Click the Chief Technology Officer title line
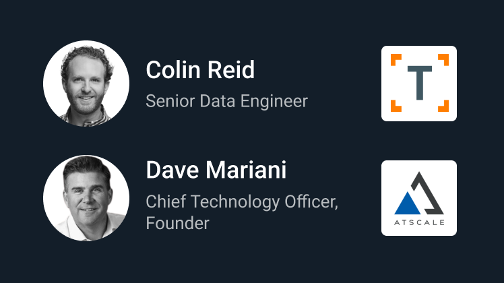Screen dimensions: 504x283 pos(242,202)
